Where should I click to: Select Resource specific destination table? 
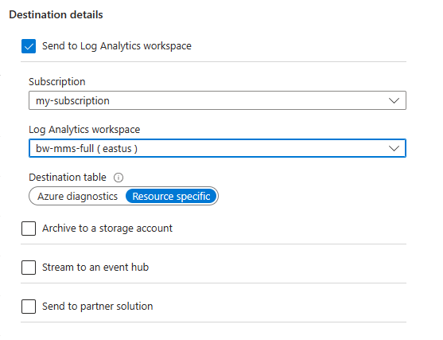click(171, 197)
